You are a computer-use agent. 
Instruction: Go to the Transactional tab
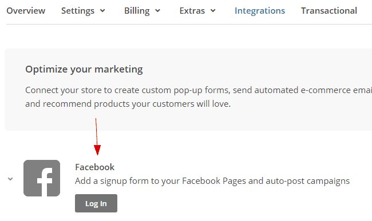click(x=329, y=11)
